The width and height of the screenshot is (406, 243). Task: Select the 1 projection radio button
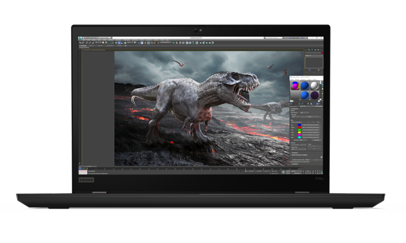(307, 122)
